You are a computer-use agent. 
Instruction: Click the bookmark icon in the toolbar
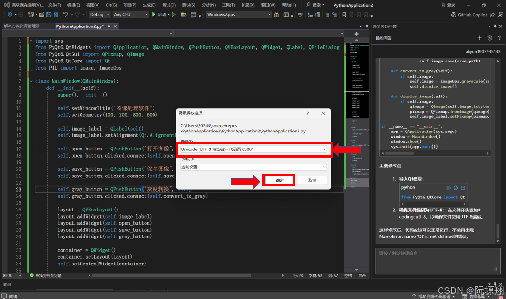(x=344, y=15)
